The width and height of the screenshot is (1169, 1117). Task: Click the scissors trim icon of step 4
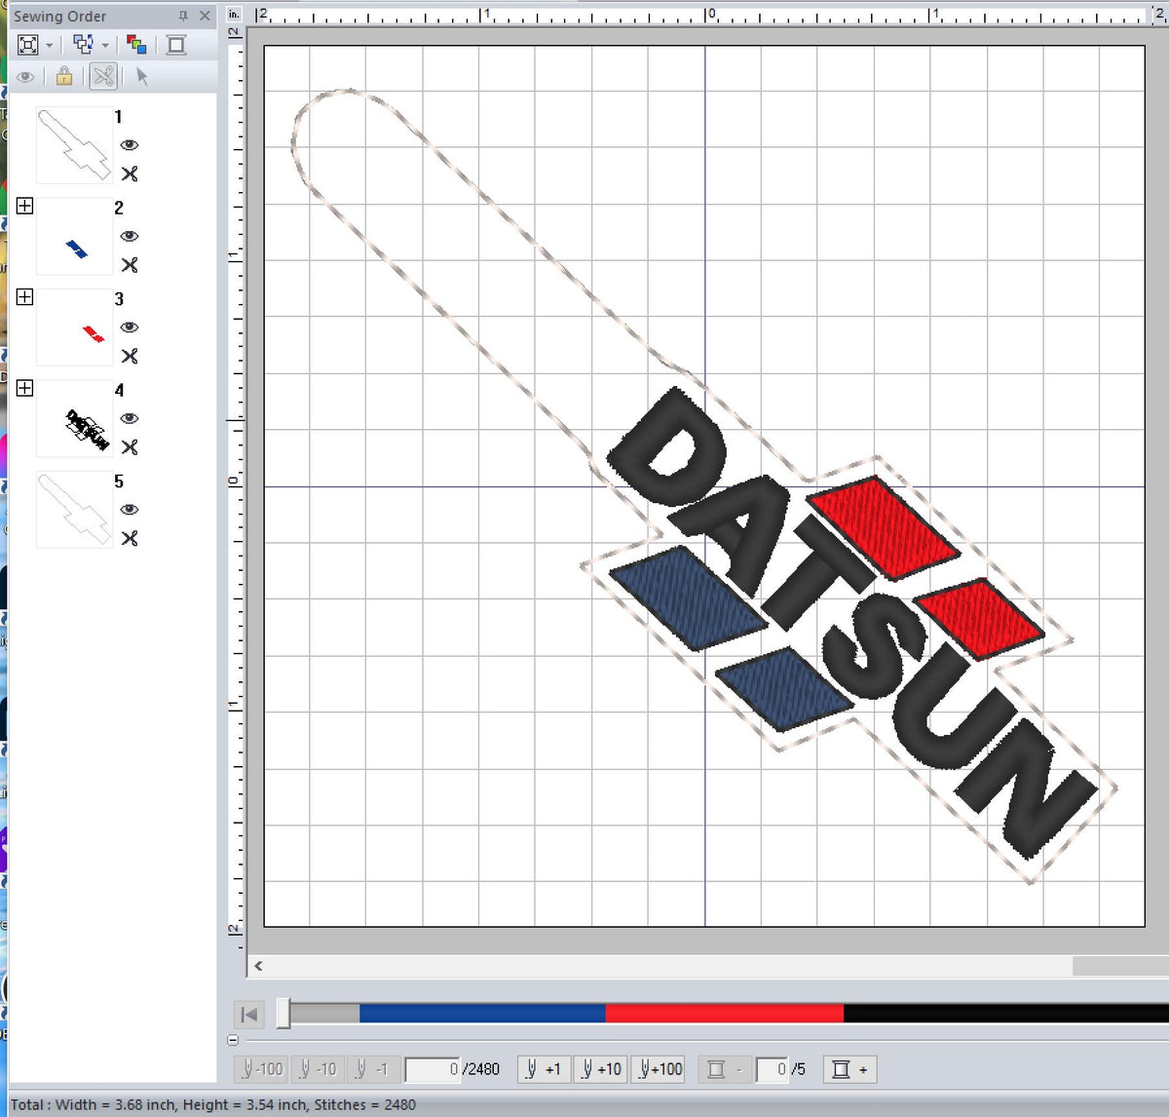click(x=130, y=446)
